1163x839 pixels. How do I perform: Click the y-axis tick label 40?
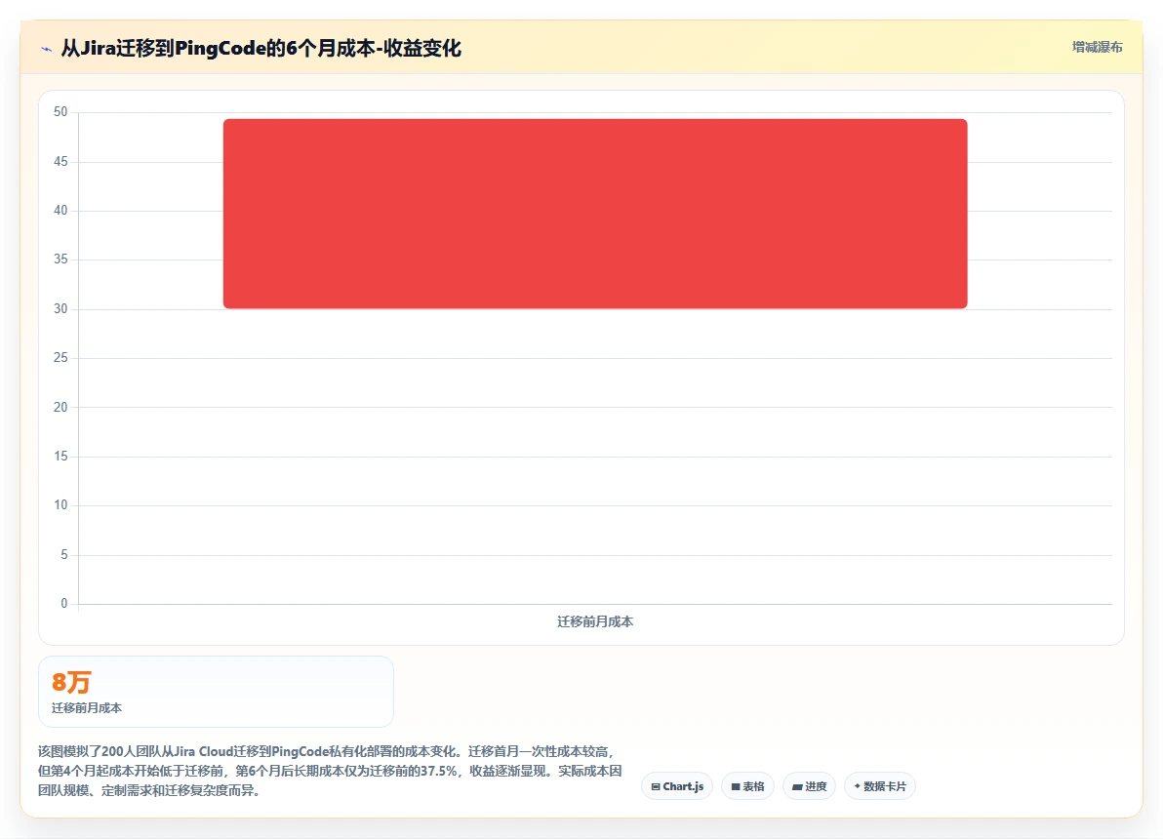point(60,210)
